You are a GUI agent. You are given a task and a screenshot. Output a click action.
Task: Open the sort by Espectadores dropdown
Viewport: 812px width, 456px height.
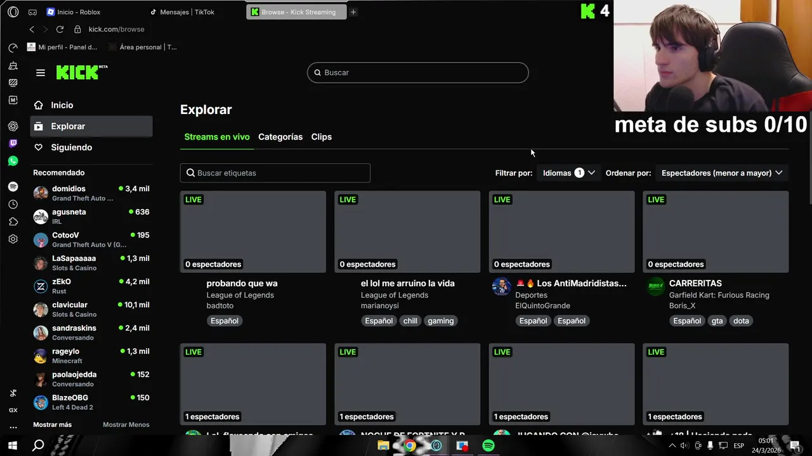[722, 173]
